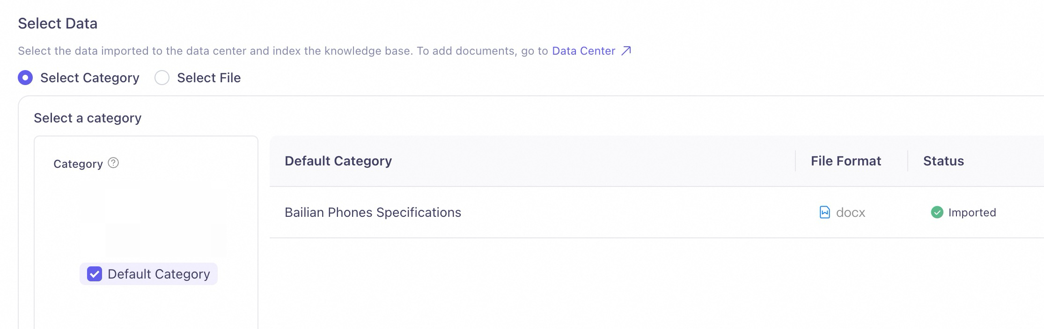
Task: Click the File Format column header
Action: point(846,161)
